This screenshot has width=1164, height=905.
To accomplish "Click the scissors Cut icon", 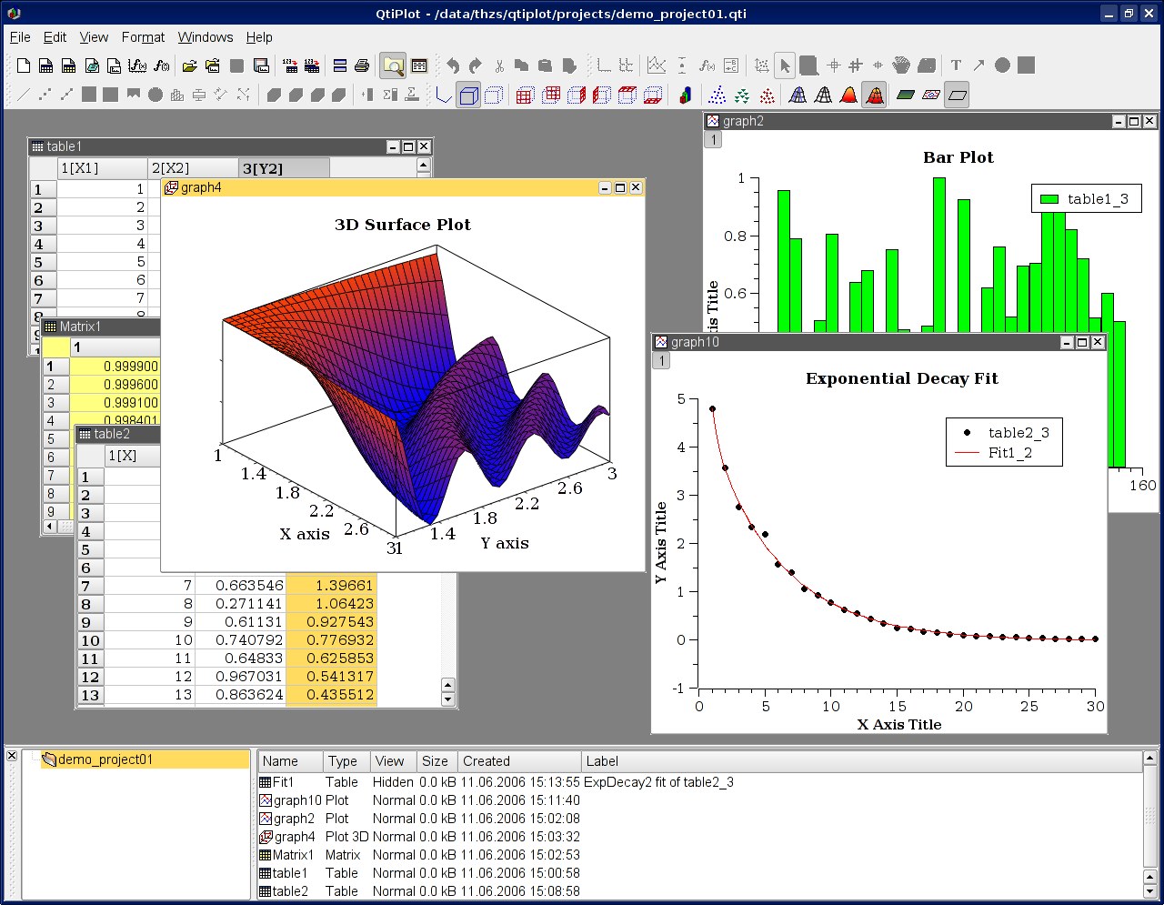I will (x=499, y=65).
